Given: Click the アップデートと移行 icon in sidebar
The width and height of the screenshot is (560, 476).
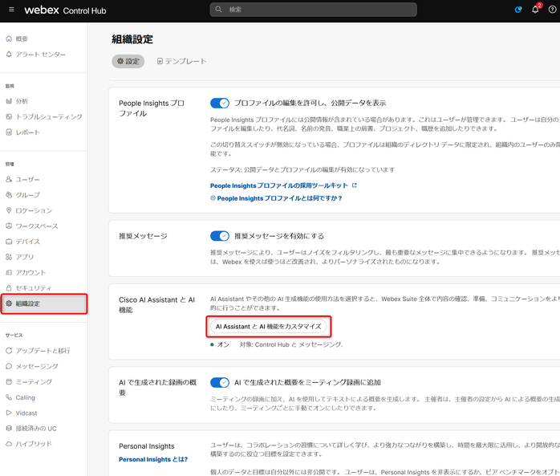Looking at the screenshot, I should [x=9, y=351].
